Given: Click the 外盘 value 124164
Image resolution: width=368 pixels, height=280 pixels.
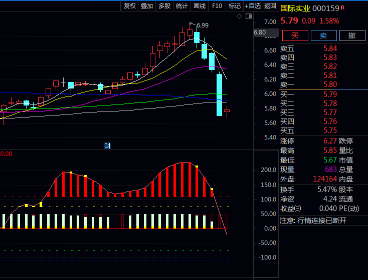Looking at the screenshot, I should point(325,179).
